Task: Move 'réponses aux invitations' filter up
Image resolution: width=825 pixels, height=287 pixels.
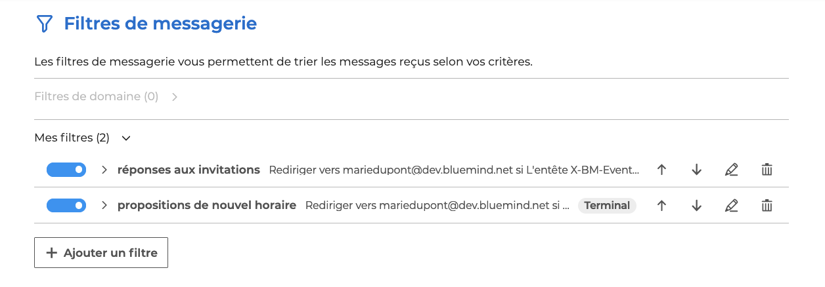Action: pyautogui.click(x=661, y=170)
